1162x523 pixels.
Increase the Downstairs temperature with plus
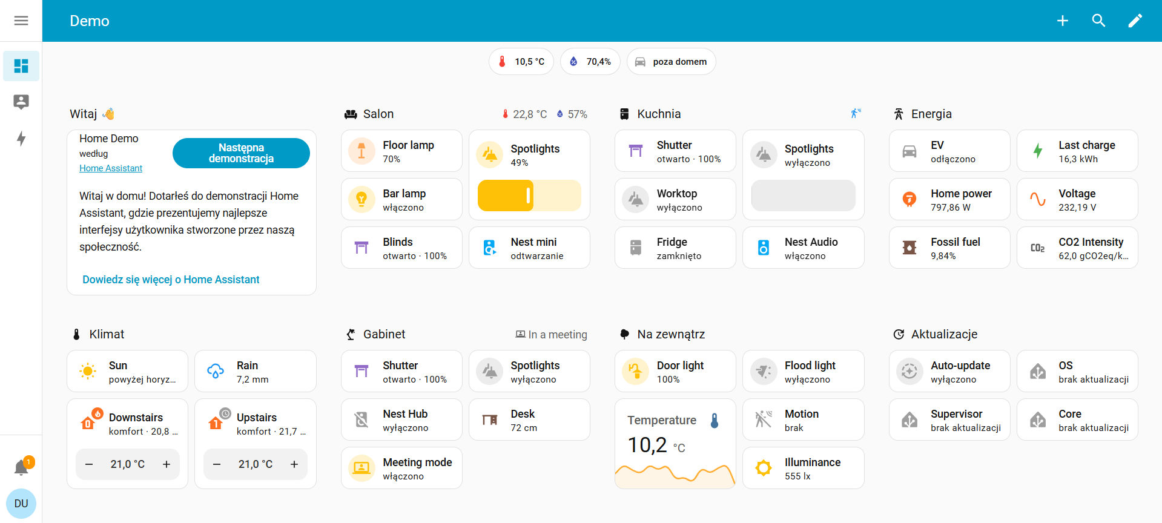(x=167, y=464)
